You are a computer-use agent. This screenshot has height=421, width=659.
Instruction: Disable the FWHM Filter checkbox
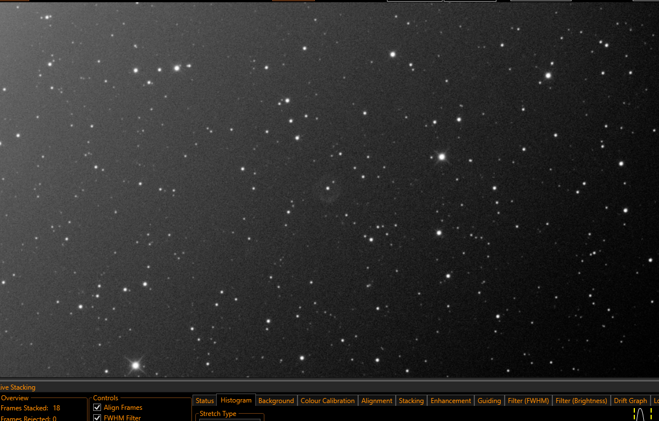pyautogui.click(x=97, y=418)
